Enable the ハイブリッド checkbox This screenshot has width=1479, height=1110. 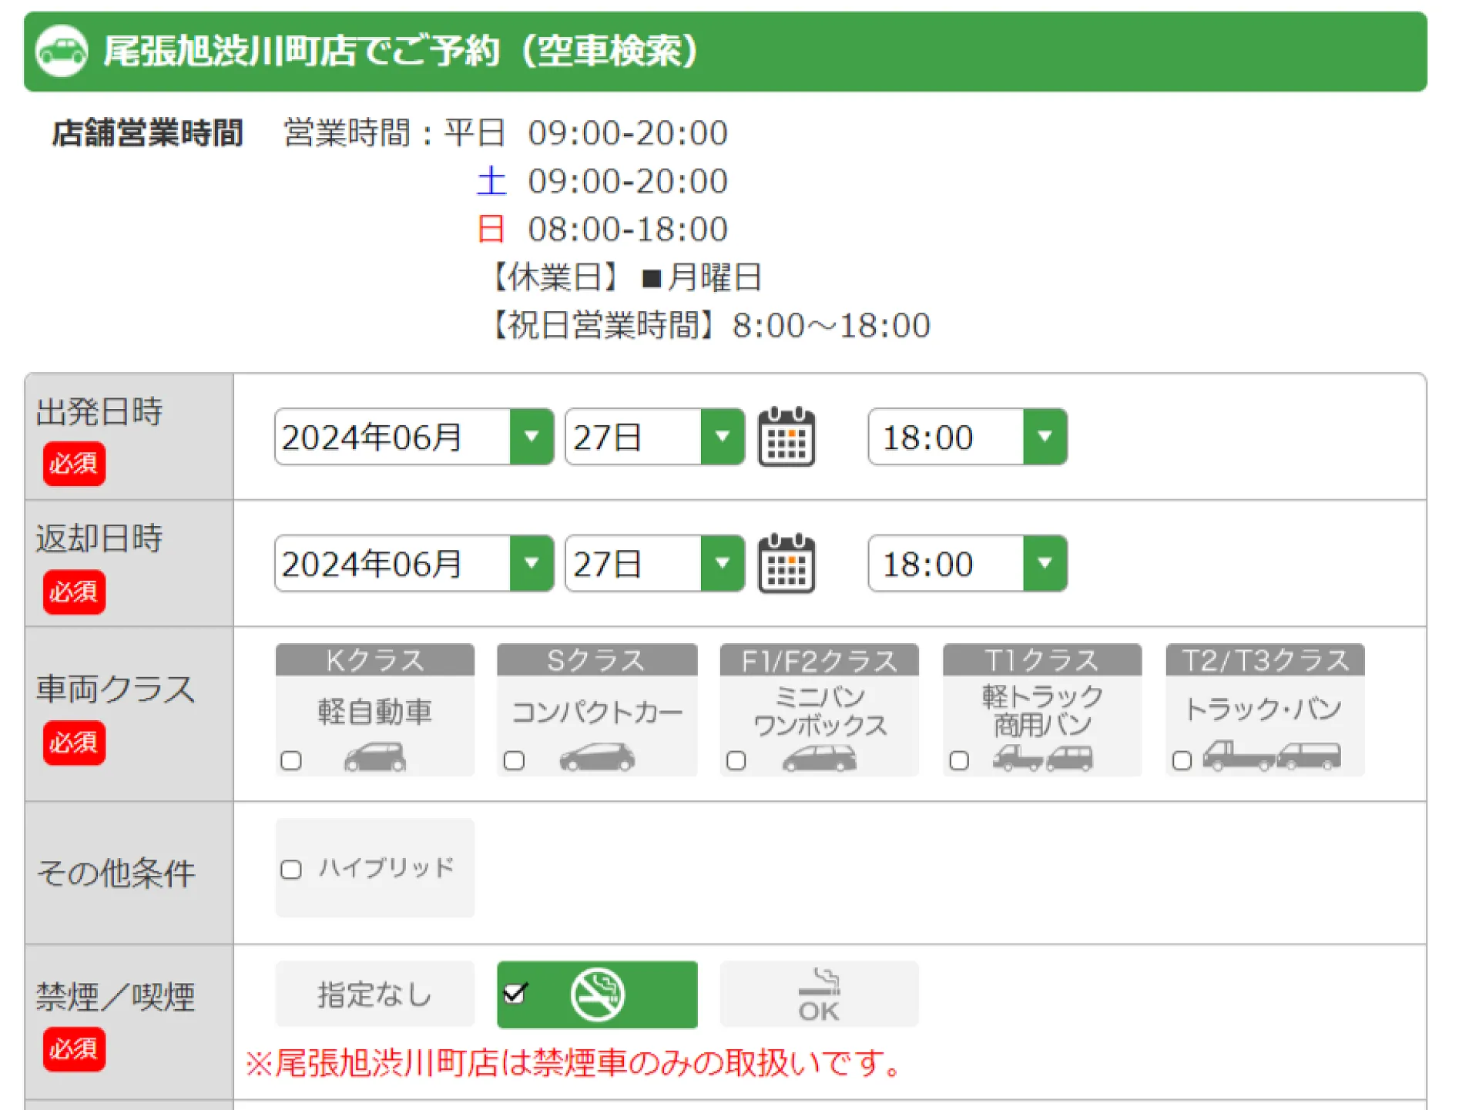point(291,870)
